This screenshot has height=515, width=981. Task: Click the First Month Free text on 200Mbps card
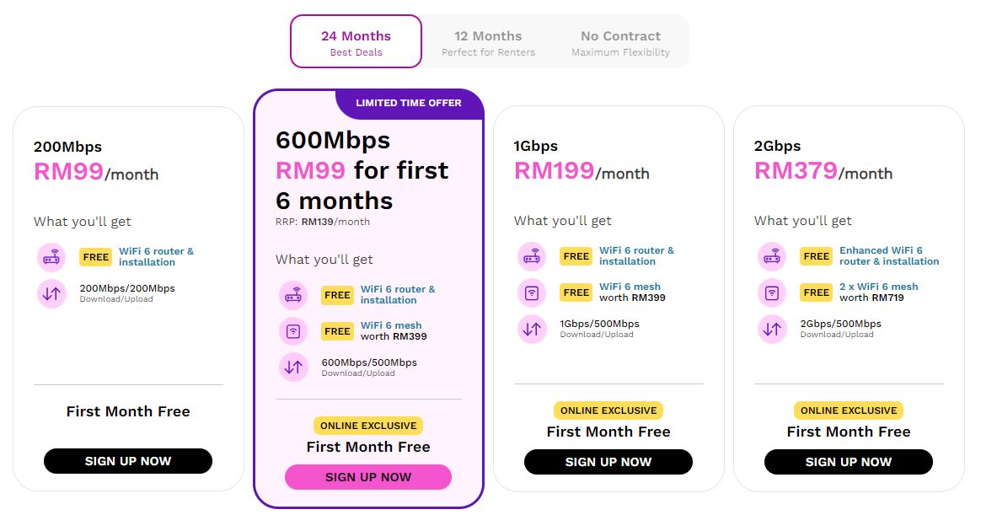point(127,411)
